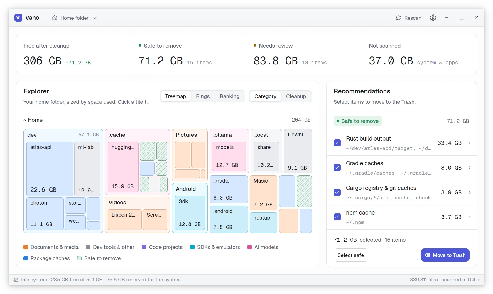Viewport: 493px width, 294px height.
Task: Click the Vano app logo icon
Action: [x=18, y=18]
